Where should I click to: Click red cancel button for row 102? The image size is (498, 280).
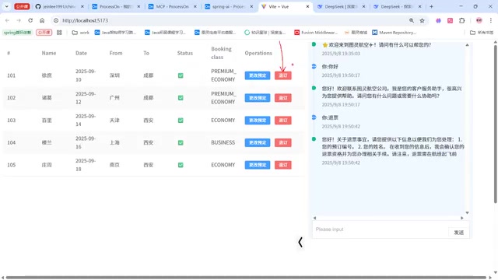point(283,98)
